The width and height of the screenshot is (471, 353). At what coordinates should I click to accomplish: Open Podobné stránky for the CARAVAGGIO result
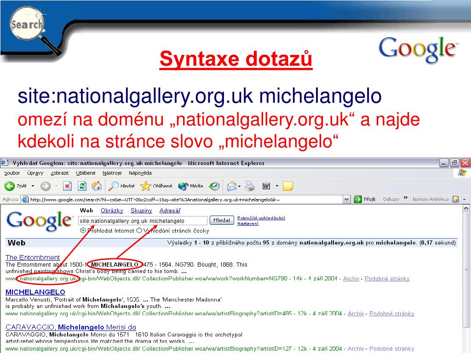point(392,348)
